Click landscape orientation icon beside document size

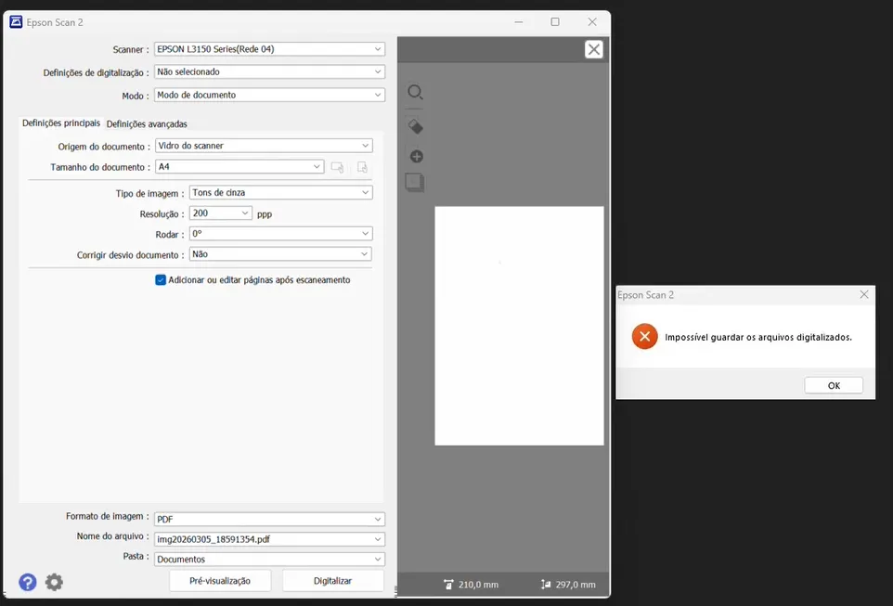coord(337,167)
